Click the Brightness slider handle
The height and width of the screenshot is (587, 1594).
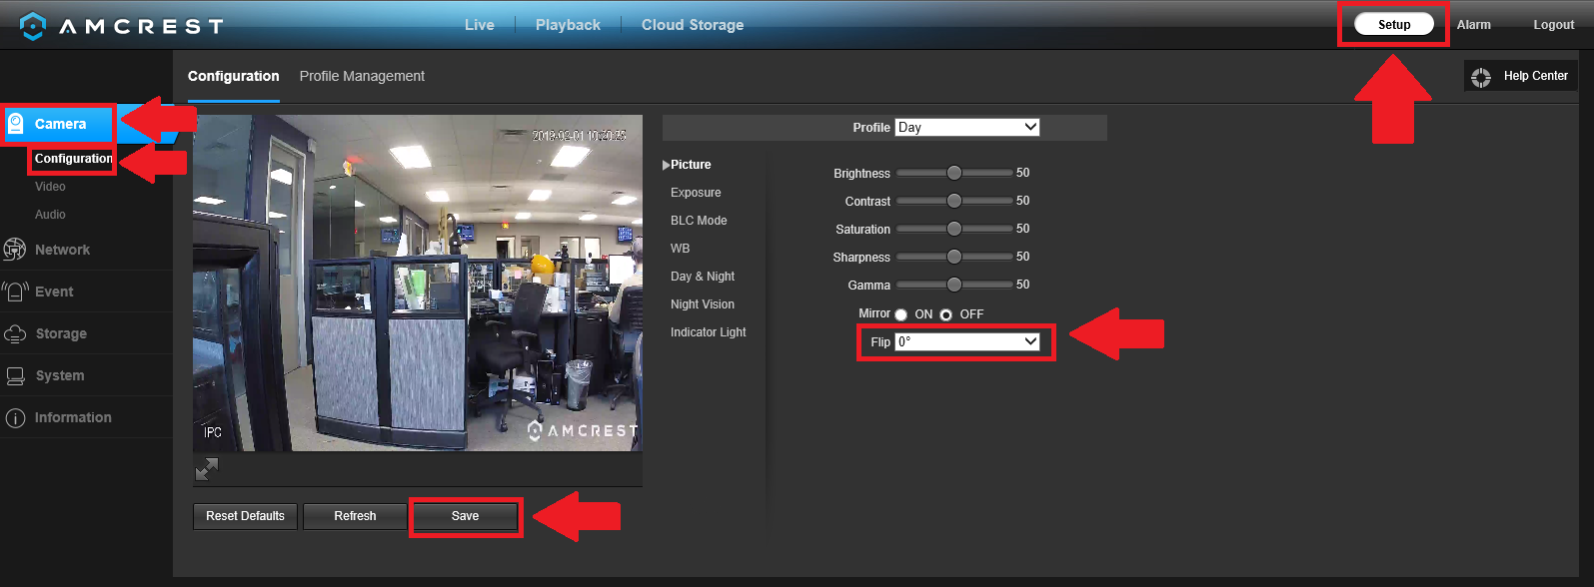pyautogui.click(x=954, y=173)
